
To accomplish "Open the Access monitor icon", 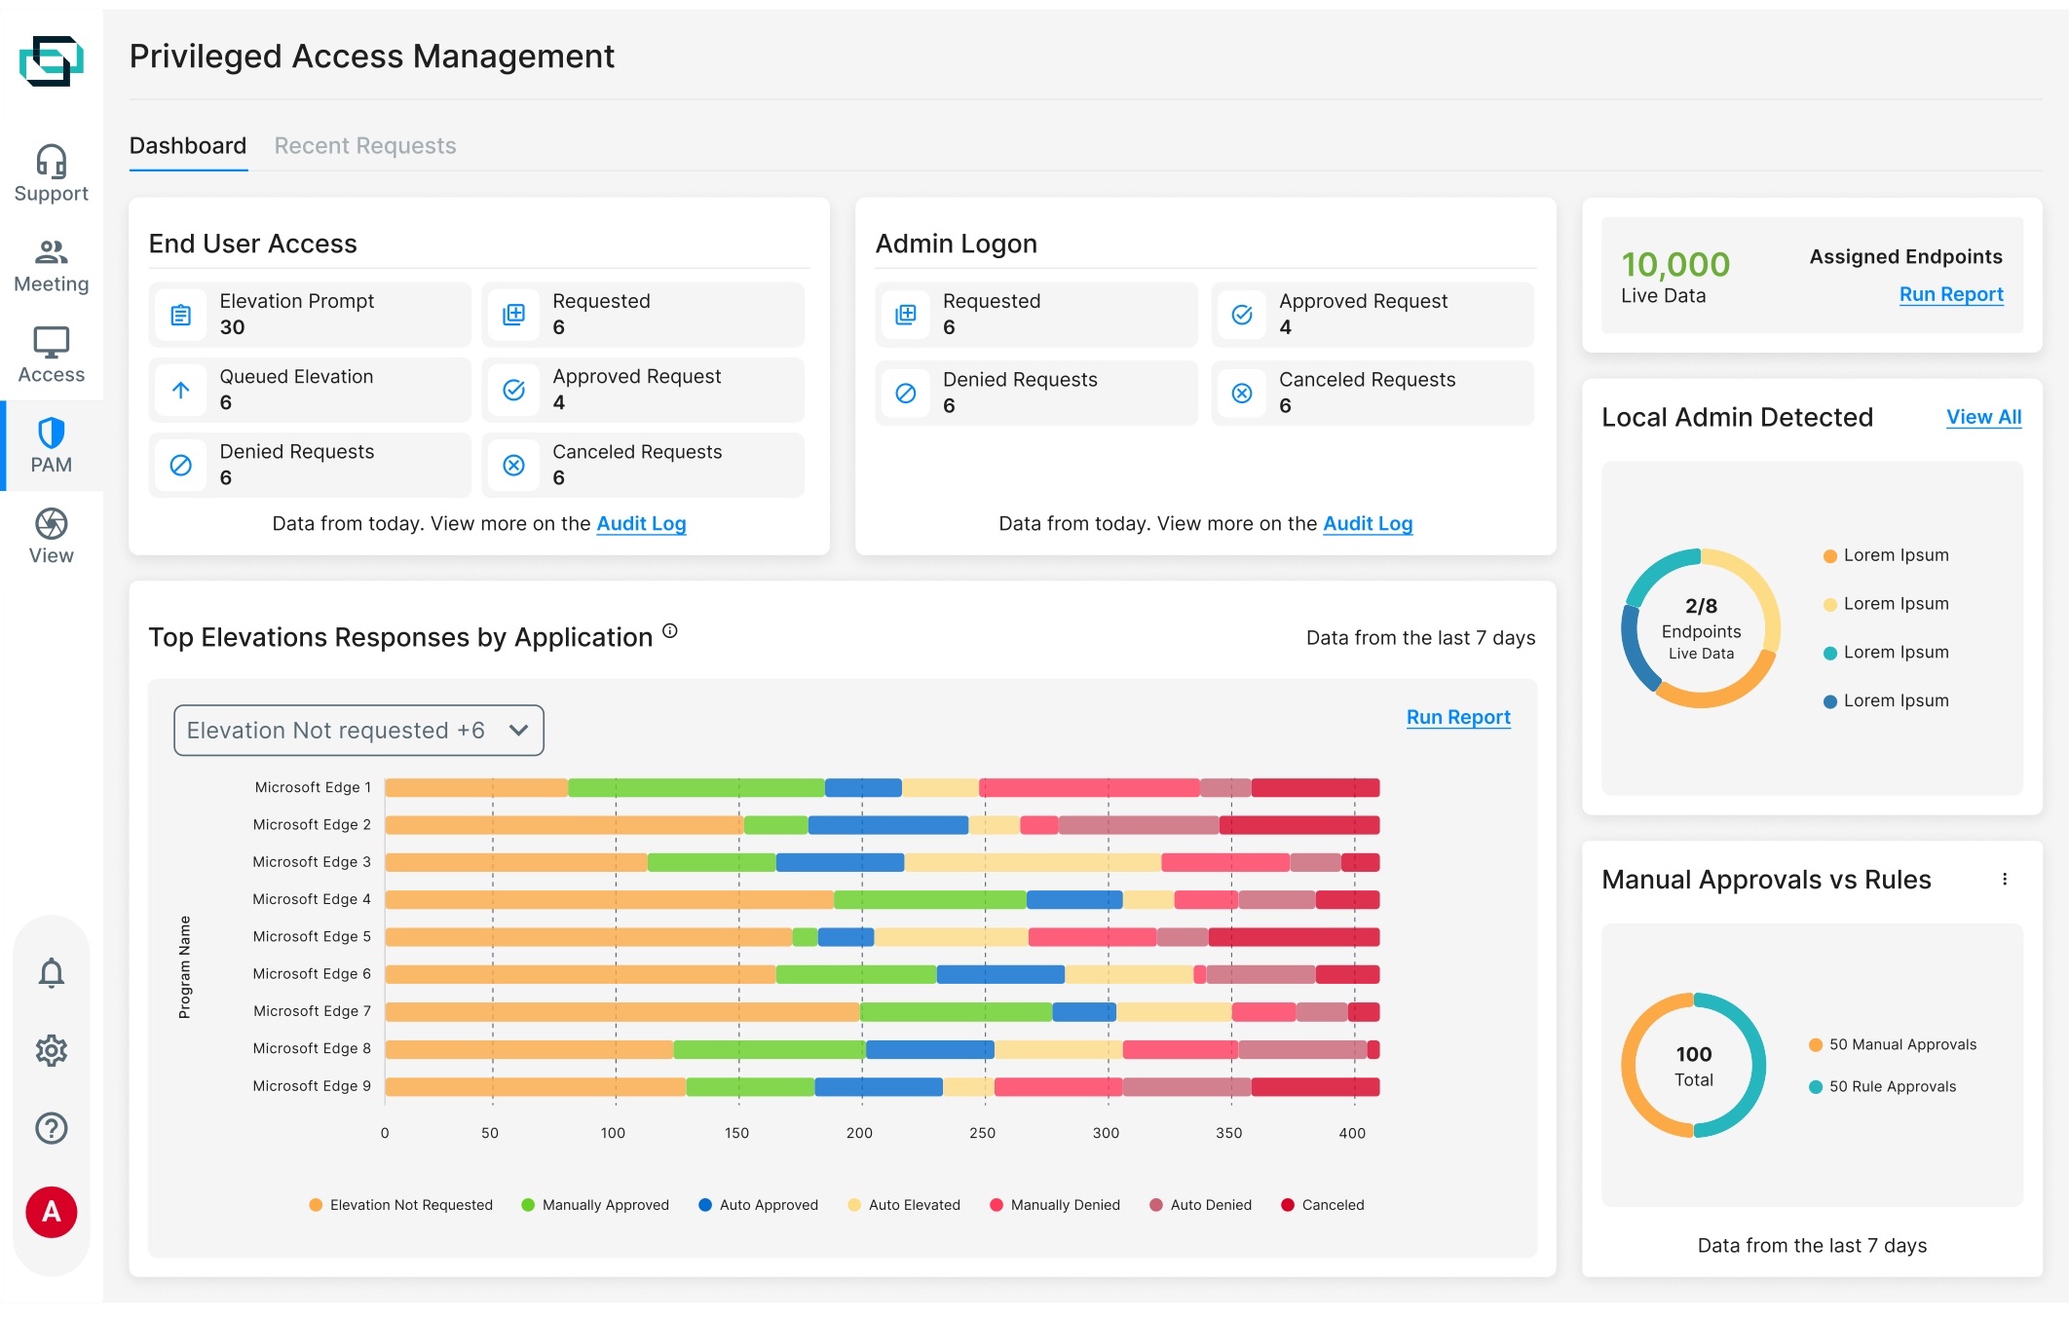I will pyautogui.click(x=51, y=343).
